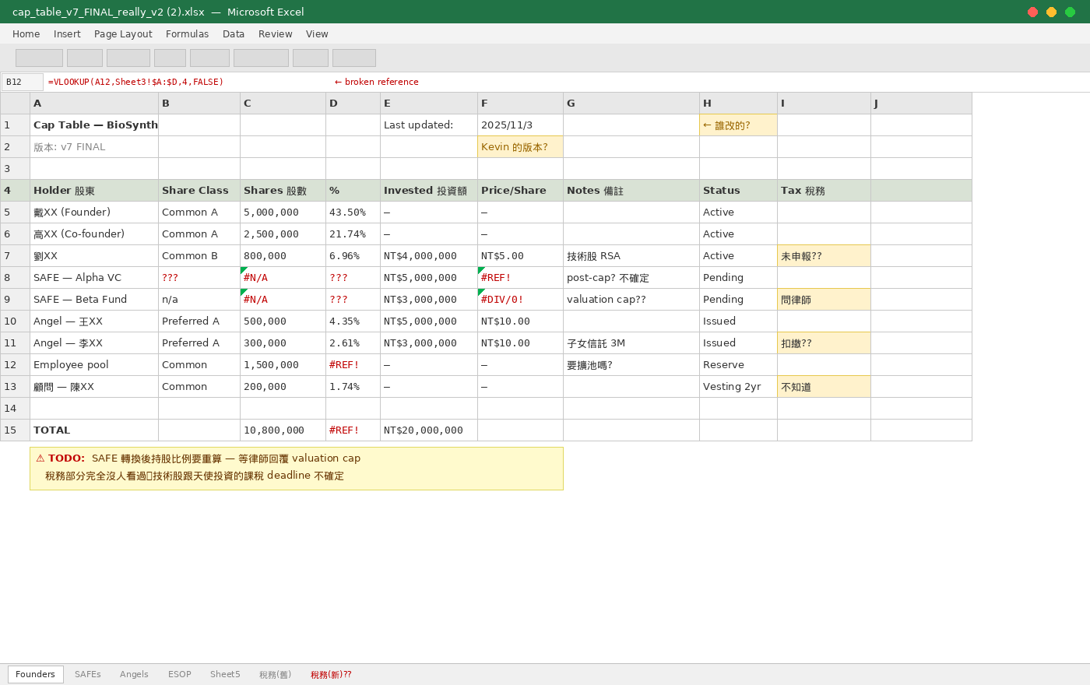
Task: Select the 'Angel — 李XX' cell
Action: click(x=94, y=343)
